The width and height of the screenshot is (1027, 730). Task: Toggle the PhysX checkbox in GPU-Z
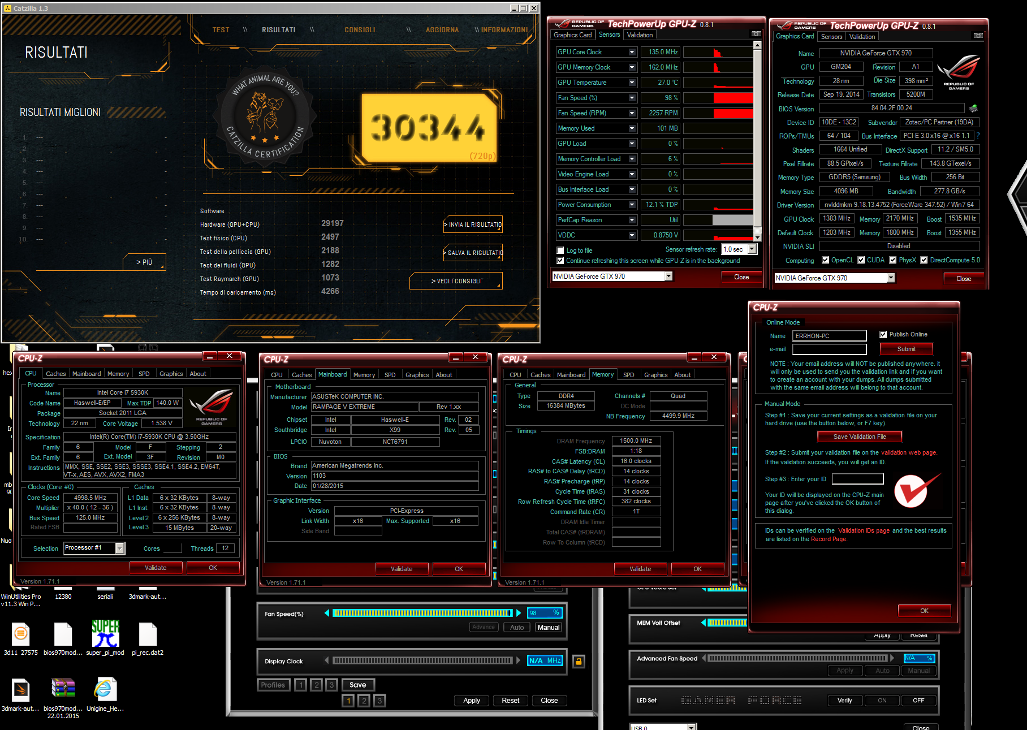click(893, 260)
